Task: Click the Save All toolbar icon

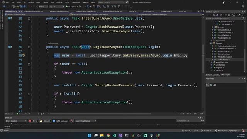Action: tap(25, 7)
